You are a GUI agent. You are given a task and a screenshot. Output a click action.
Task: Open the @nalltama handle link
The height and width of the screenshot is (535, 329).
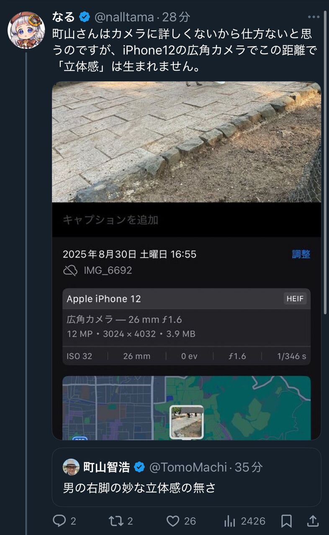(124, 17)
